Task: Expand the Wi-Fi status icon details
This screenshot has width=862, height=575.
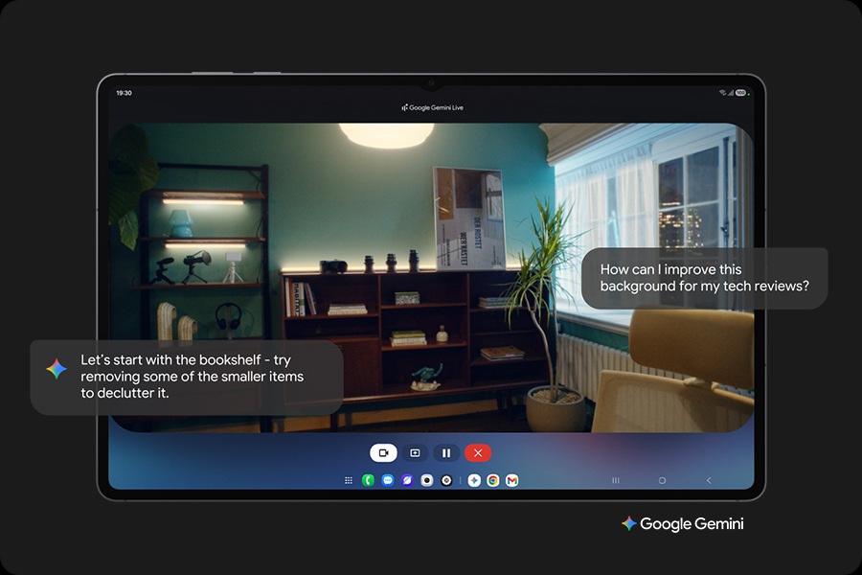Action: pyautogui.click(x=721, y=92)
